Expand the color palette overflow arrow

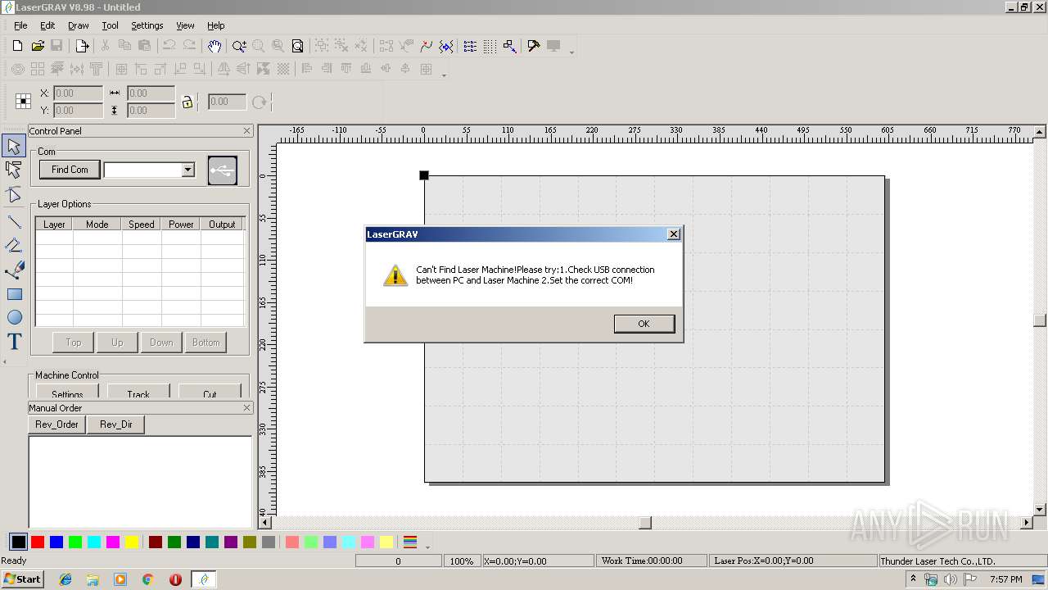click(x=427, y=547)
